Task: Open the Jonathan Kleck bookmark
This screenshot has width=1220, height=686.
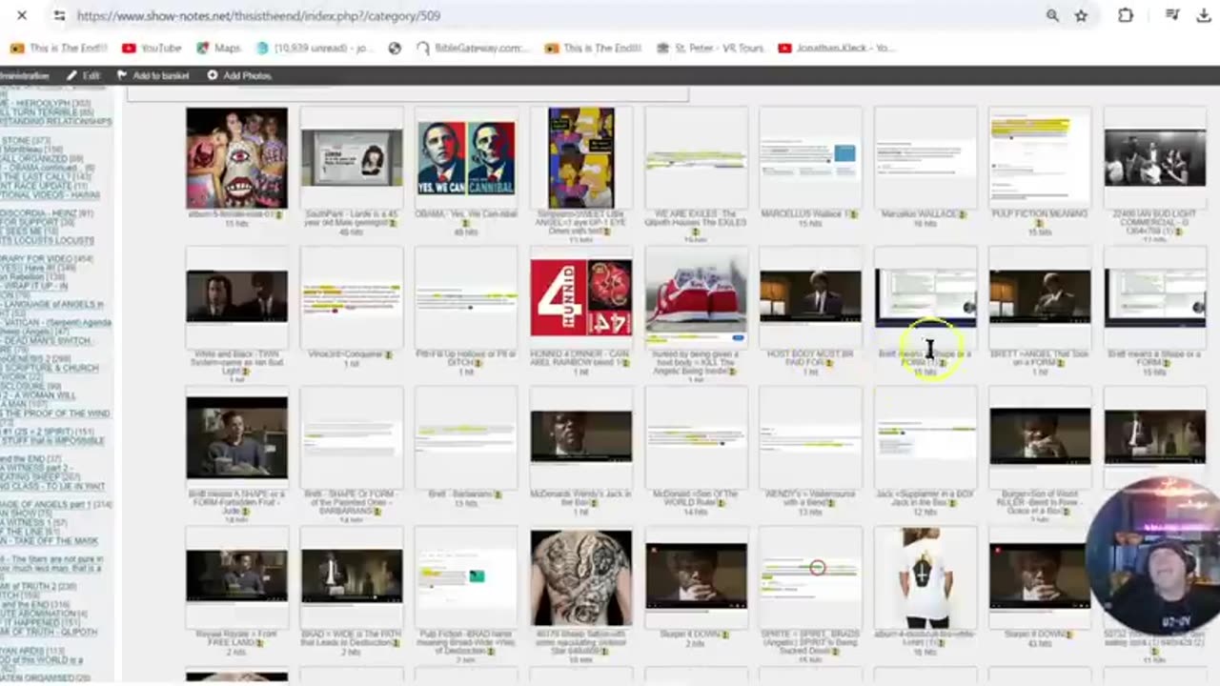Action: (x=836, y=48)
